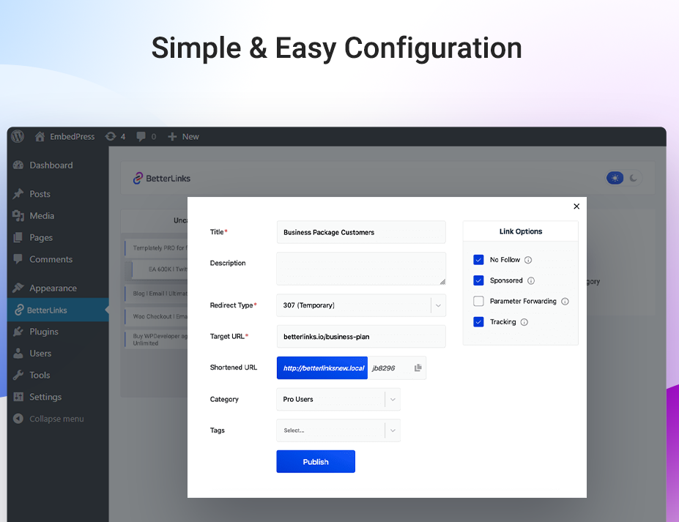Click the Dashboard gauge icon in sidebar
679x522 pixels.
coord(18,165)
